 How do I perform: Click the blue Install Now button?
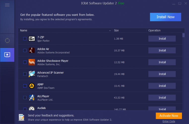[165, 17]
